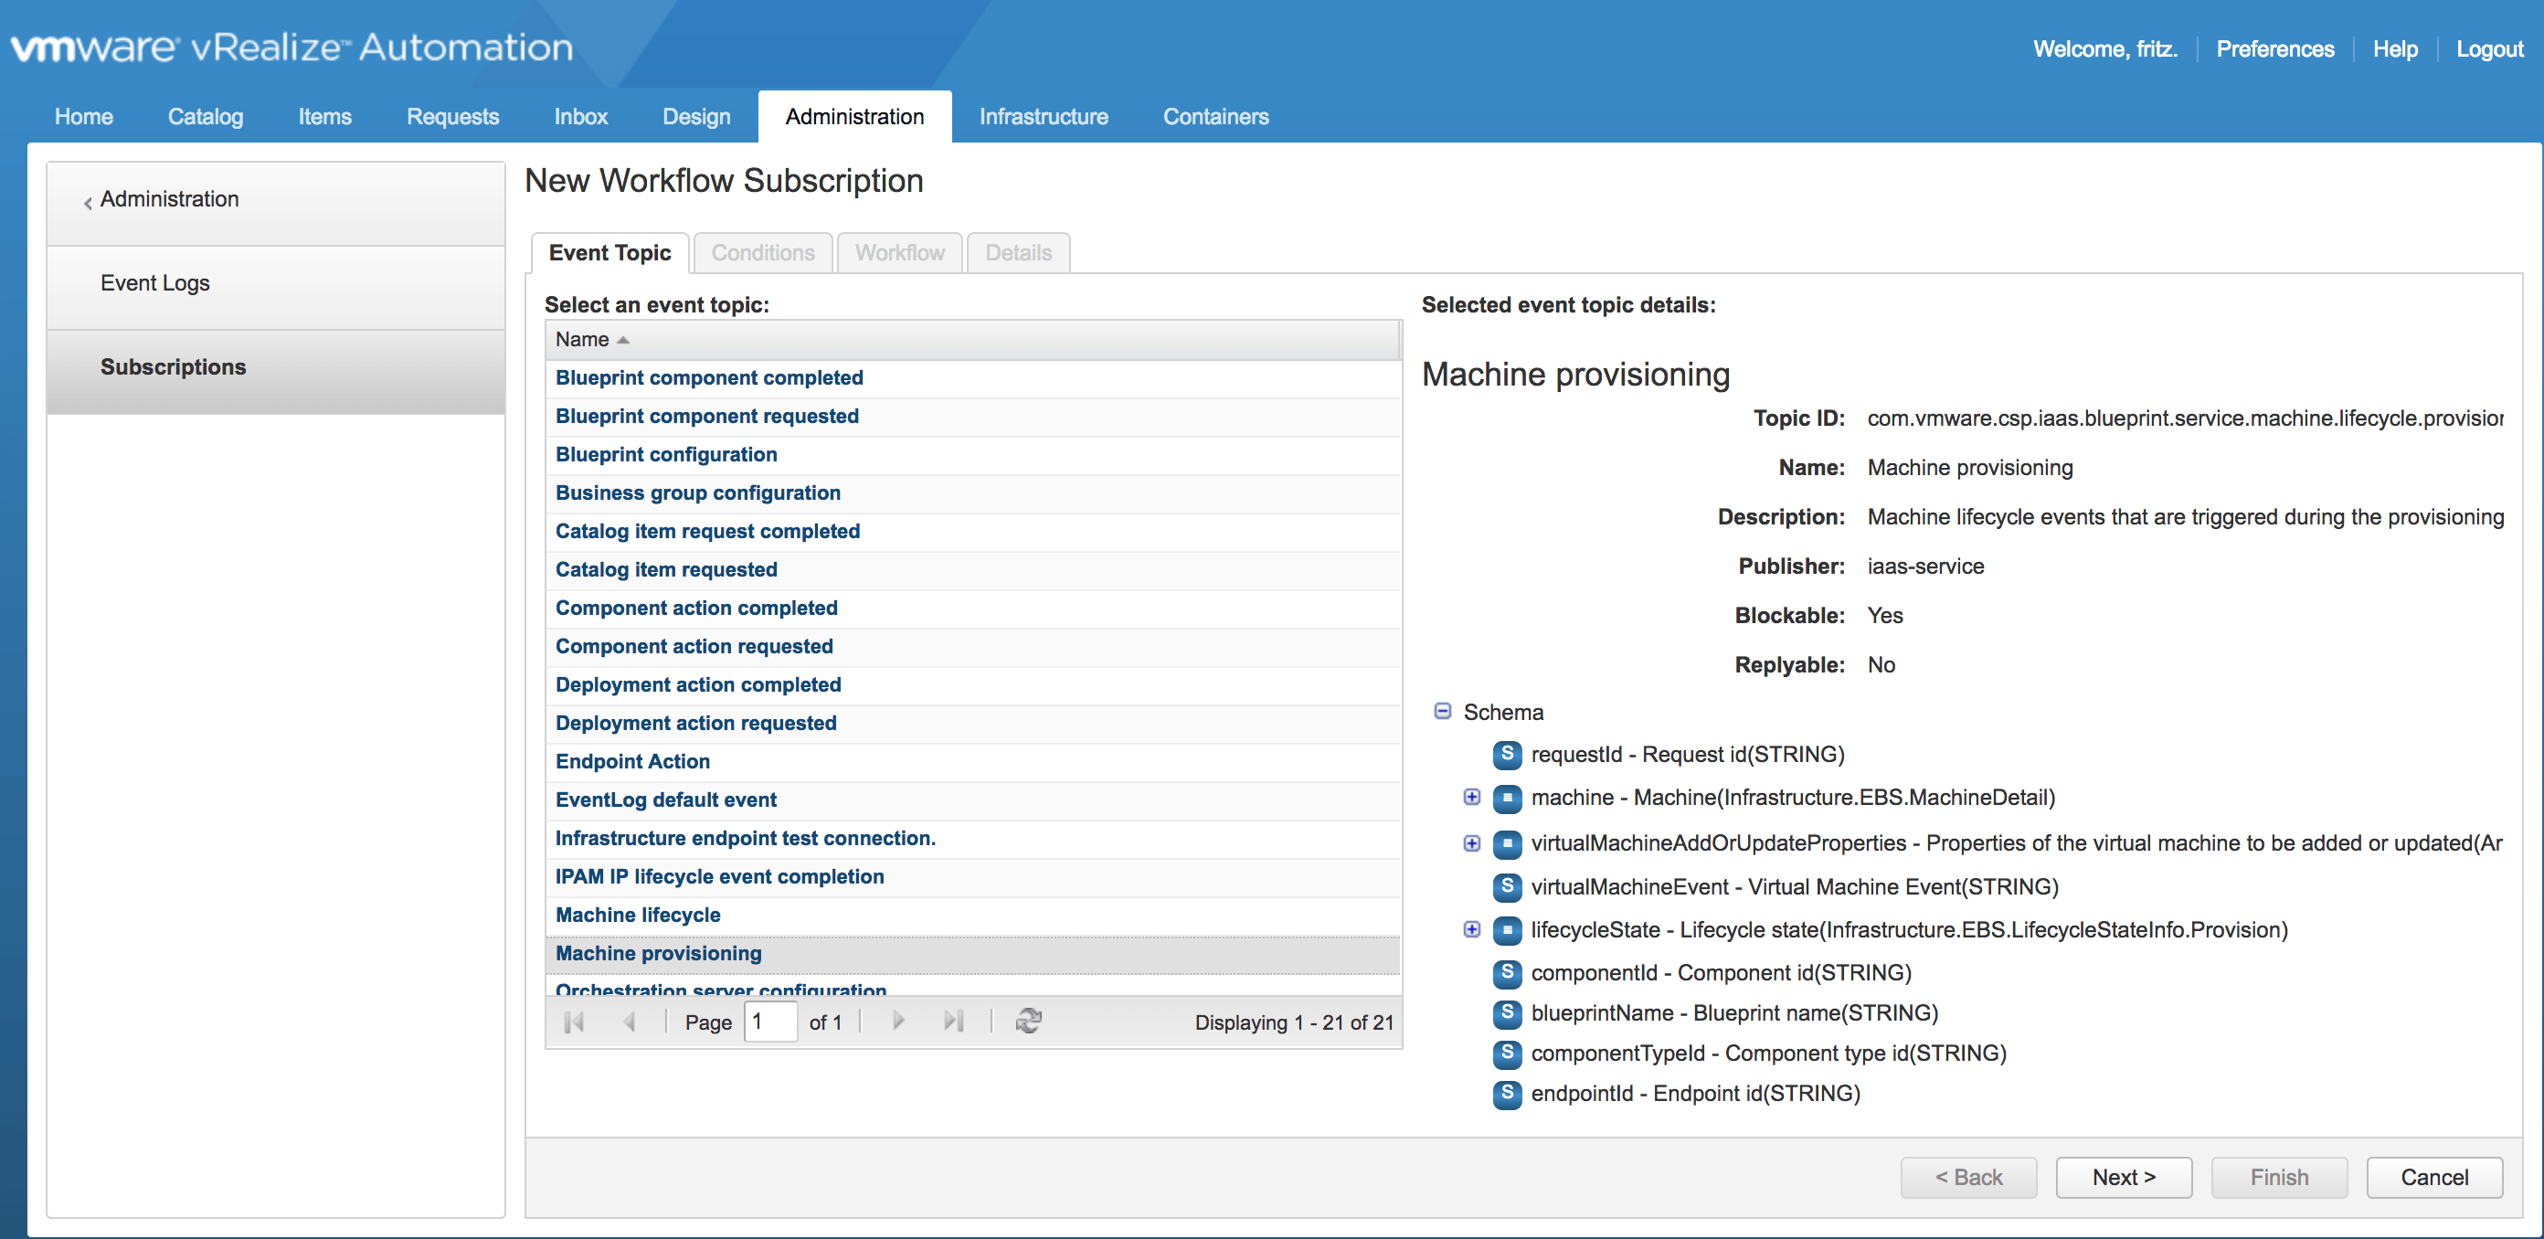Refresh the event topic list
2544x1239 pixels.
[1028, 1021]
